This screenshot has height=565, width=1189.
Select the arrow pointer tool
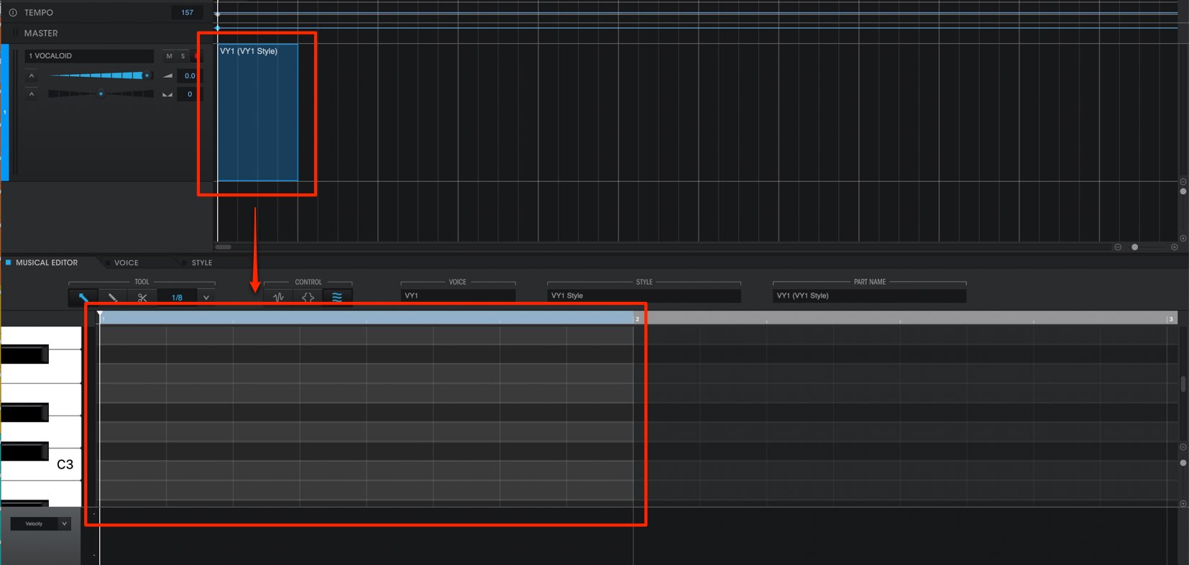point(83,297)
